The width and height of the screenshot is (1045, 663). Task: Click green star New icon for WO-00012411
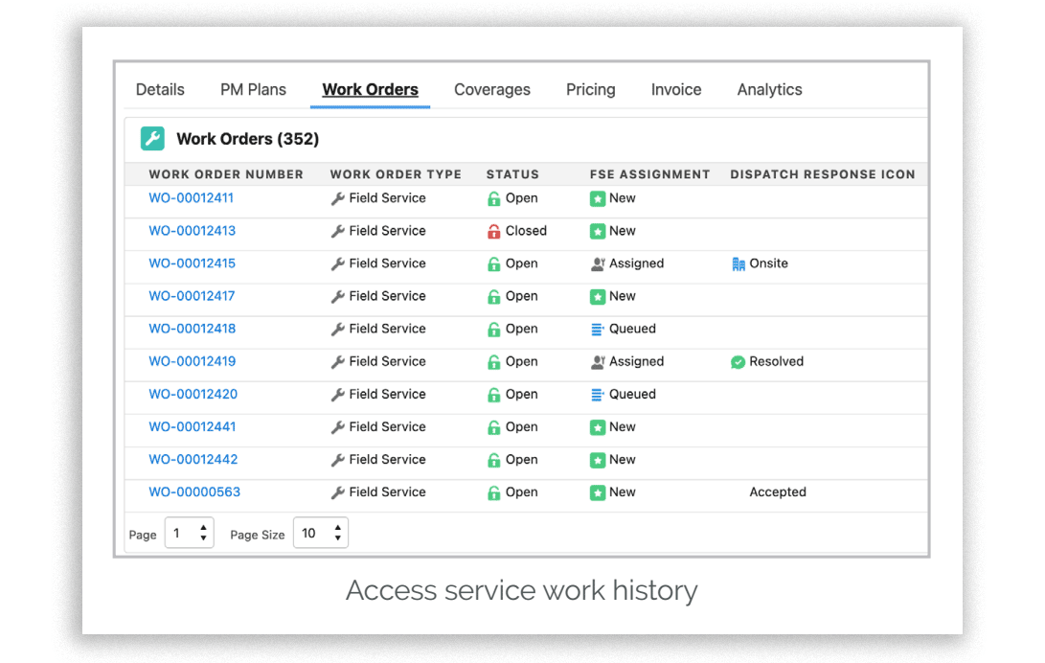click(x=598, y=198)
